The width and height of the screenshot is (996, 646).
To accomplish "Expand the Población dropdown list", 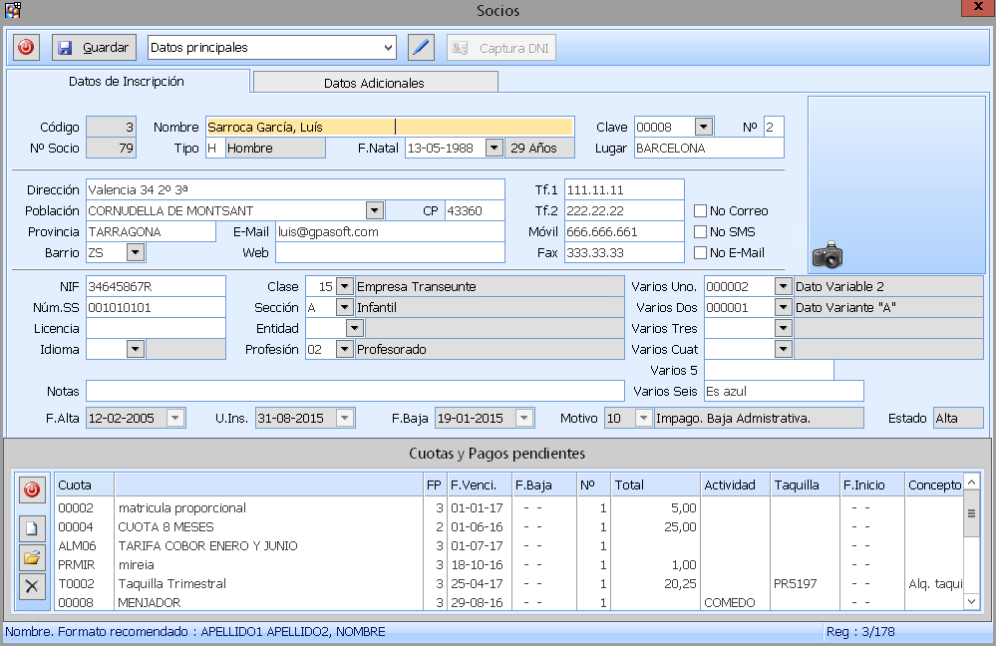I will 374,210.
